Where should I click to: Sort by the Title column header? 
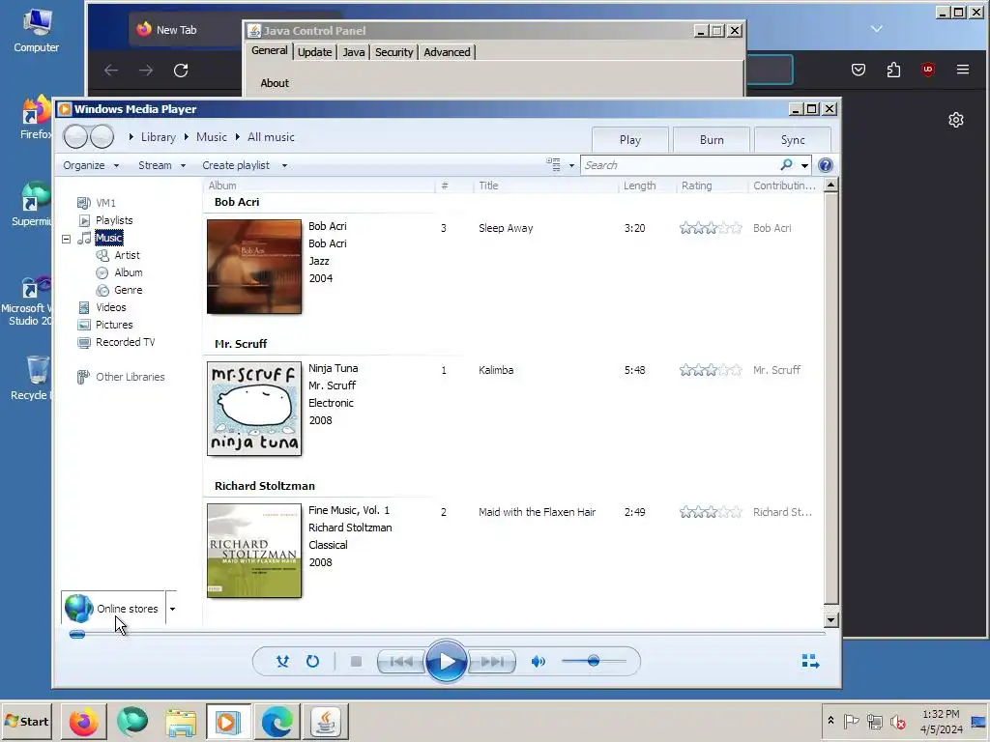488,185
